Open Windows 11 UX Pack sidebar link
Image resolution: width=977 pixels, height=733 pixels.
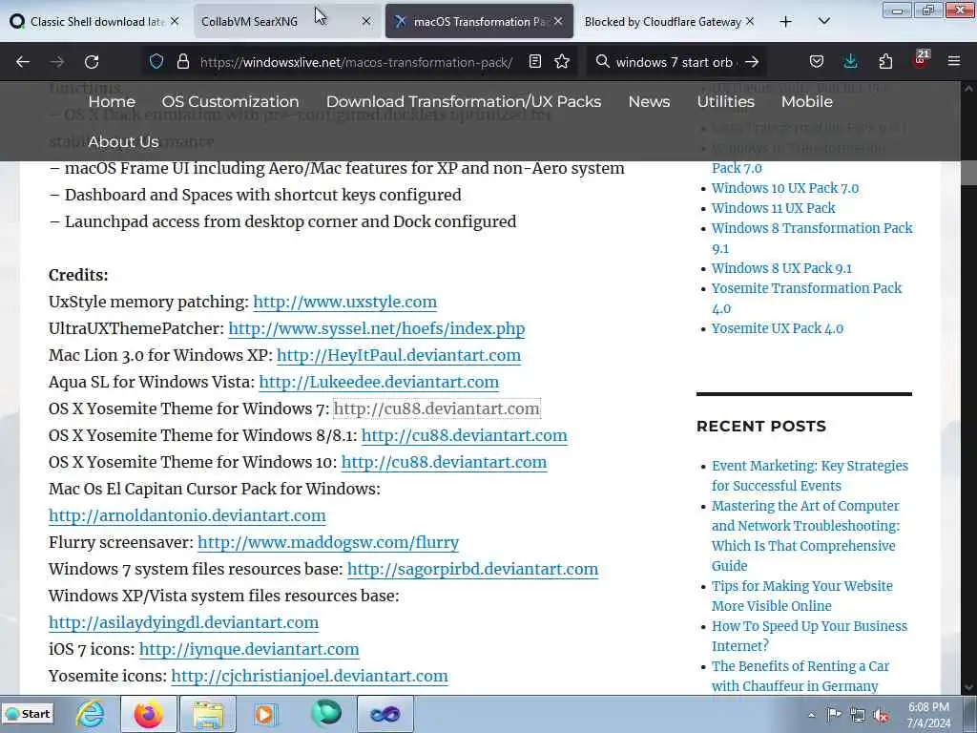(x=773, y=208)
